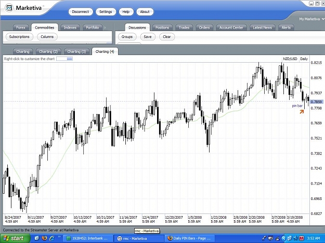Switch to the Daily PIN Bars Firefox window

pos(190,238)
